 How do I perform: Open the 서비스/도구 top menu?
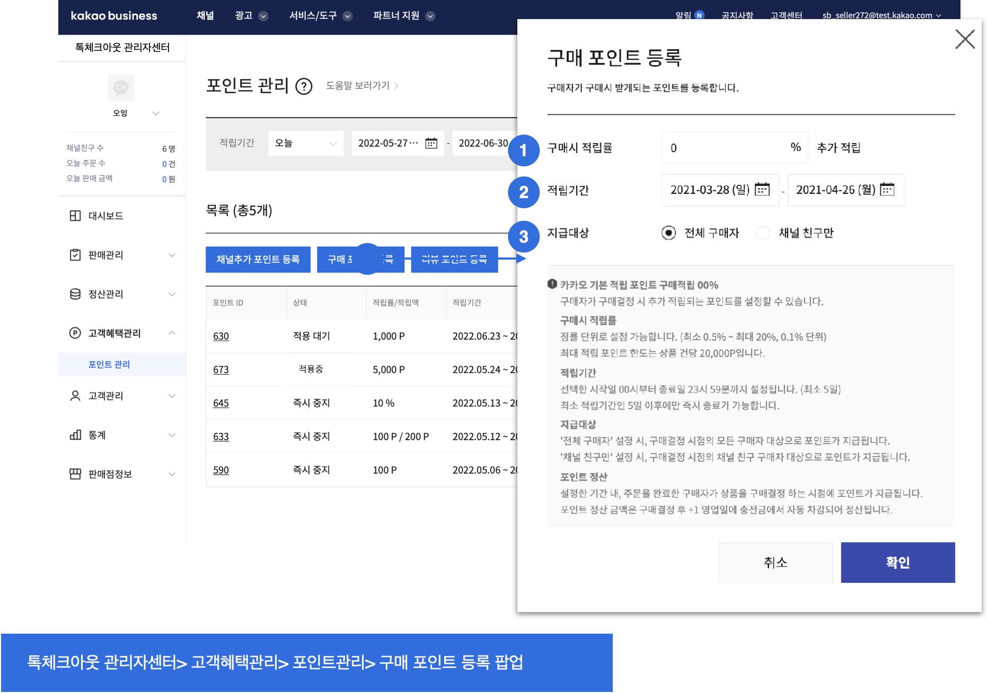(320, 16)
